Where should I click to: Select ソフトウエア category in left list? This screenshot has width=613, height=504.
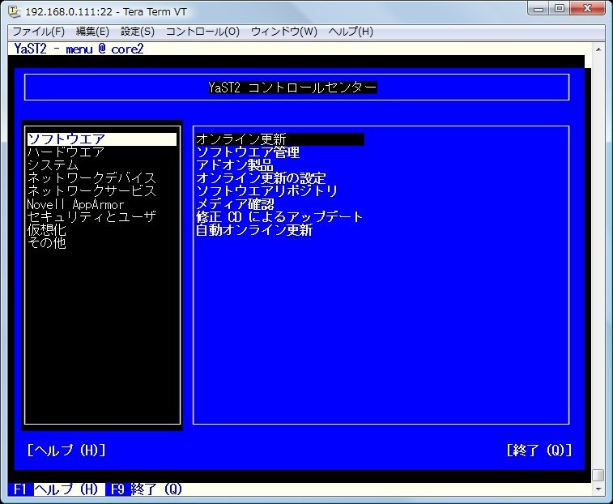[x=102, y=139]
